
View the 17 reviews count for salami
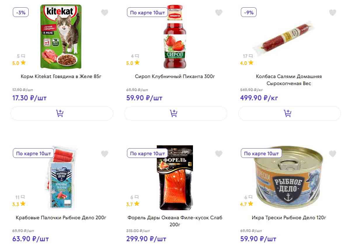coord(248,56)
